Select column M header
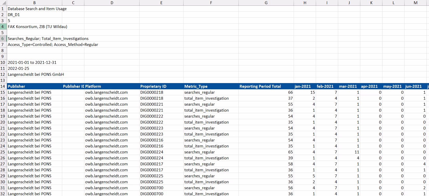429x196 pixels. pos(415,3)
